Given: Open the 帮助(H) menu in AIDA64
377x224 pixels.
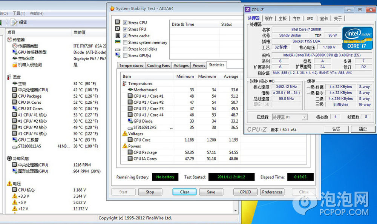Looking at the screenshot, I should 37,13.
